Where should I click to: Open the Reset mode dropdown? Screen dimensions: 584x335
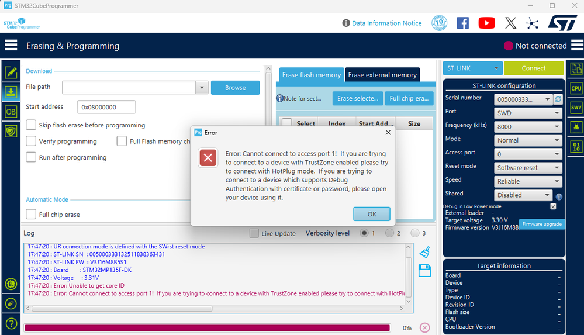[x=528, y=168]
